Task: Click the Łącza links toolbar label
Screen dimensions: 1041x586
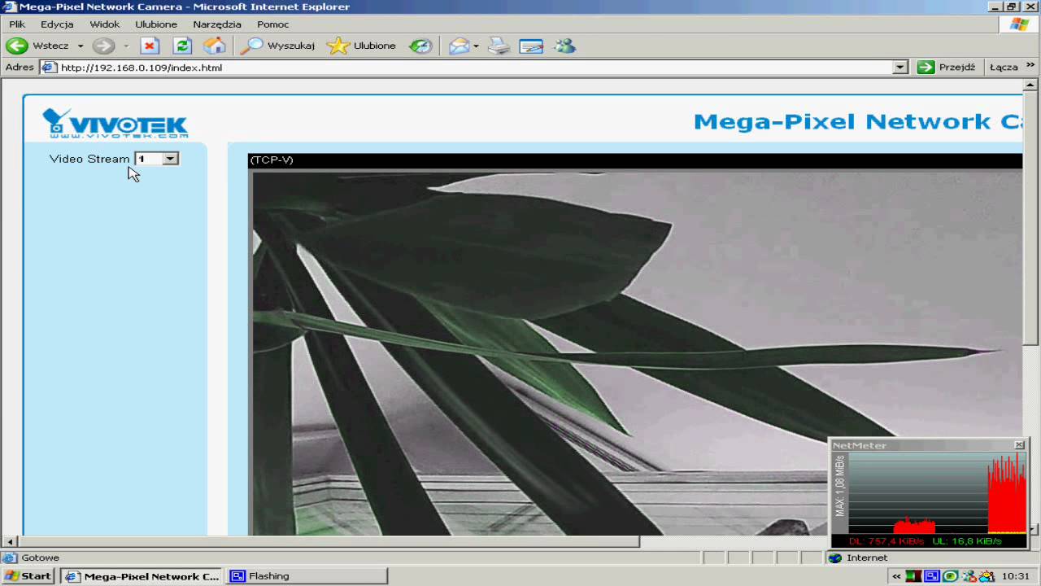Action: pos(1004,68)
